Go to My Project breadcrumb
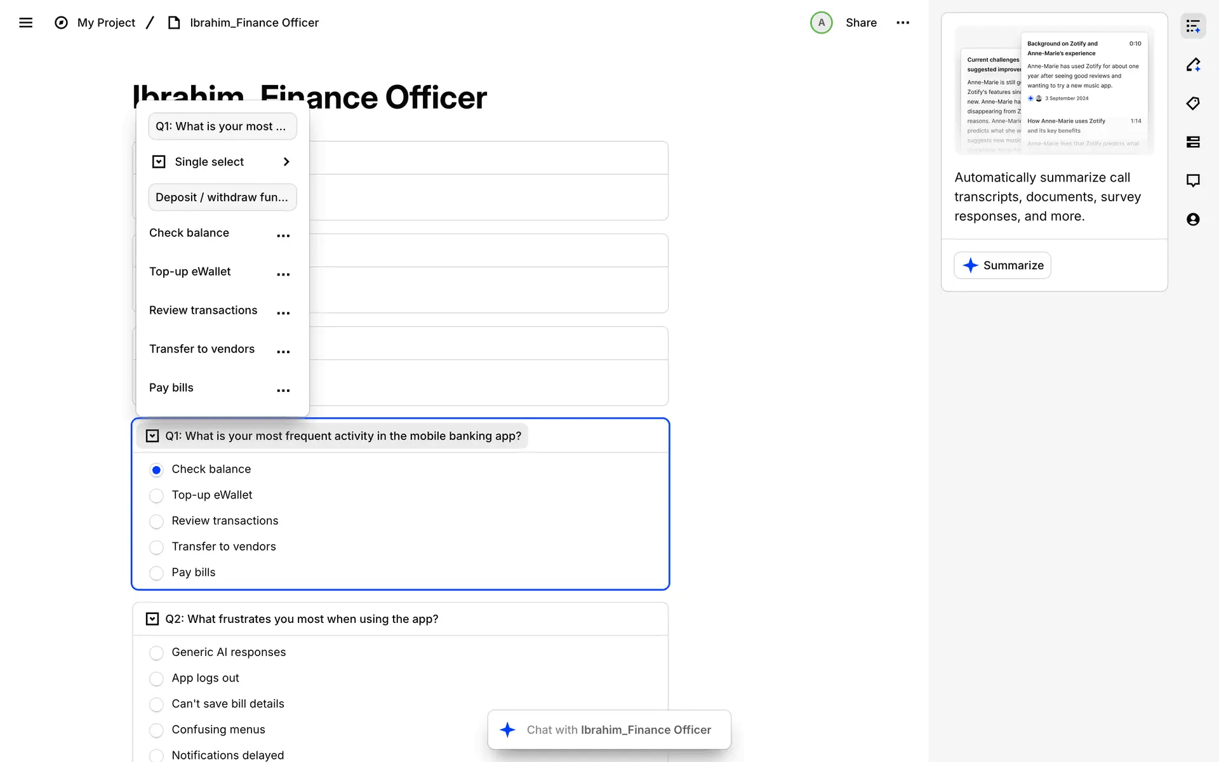Screen dimensions: 1219x762 106,23
